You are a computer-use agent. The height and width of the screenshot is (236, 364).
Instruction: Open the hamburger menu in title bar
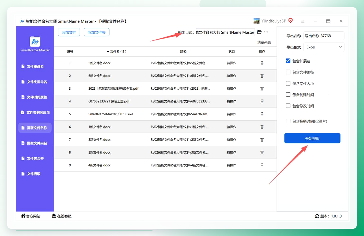point(303,21)
